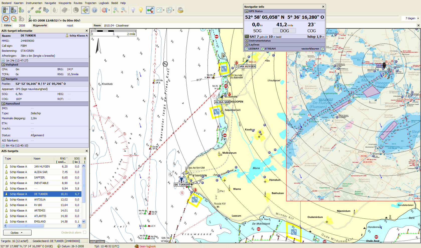This screenshot has height=248, width=421.
Task: Open the Kaarten menu
Action: (x=19, y=3)
